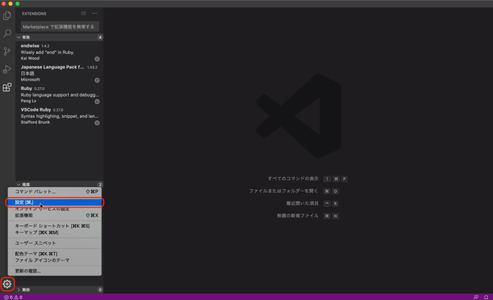
Task: Click the 最近開いた項目 hint text
Action: click(302, 203)
